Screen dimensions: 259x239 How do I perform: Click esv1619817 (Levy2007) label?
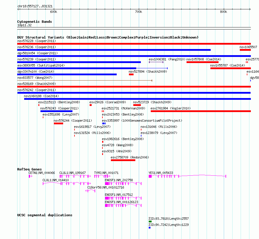coord(92,127)
